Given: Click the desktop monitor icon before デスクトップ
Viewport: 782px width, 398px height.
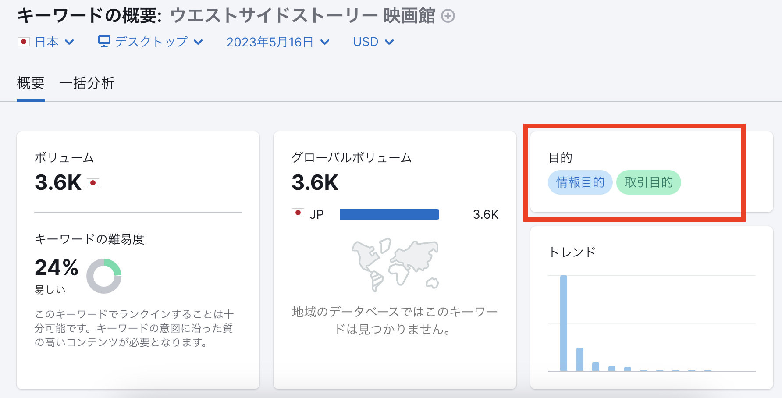Looking at the screenshot, I should point(103,41).
